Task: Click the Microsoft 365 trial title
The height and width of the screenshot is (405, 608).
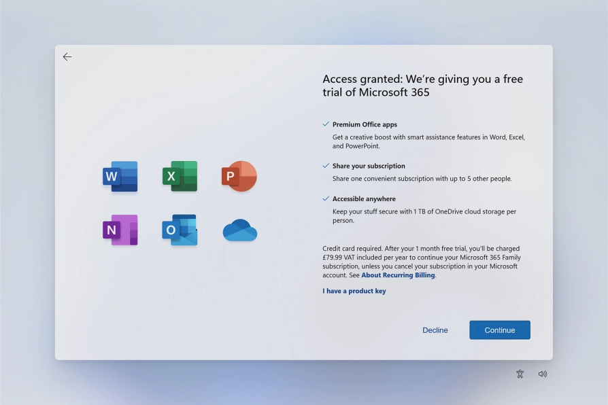Action: (422, 85)
